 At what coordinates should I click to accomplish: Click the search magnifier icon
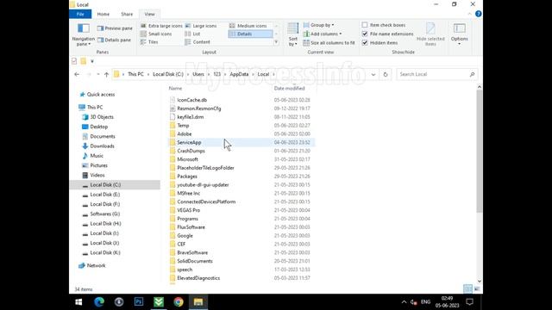(x=472, y=74)
